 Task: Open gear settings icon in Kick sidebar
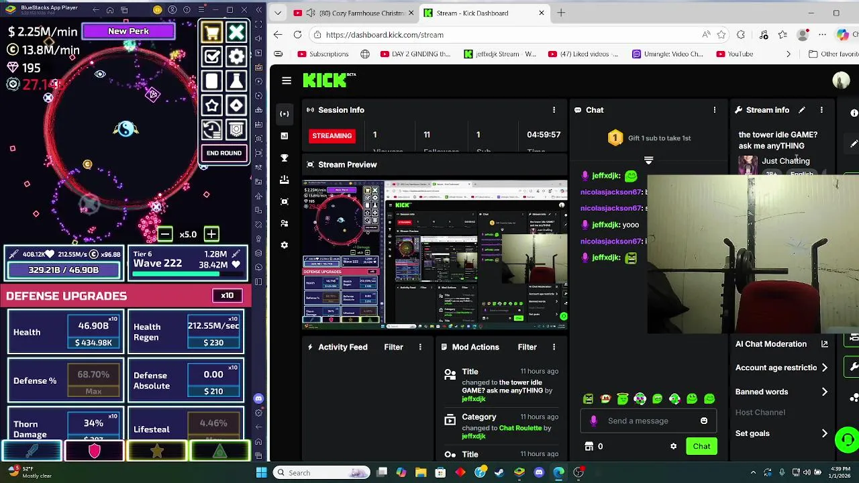[x=285, y=245]
